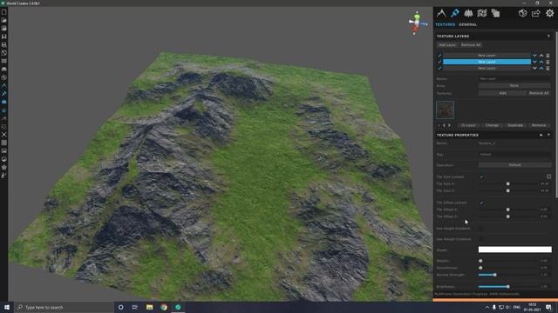Open the Terrain mountain tab icon in right panel
The width and height of the screenshot is (558, 313).
pyautogui.click(x=441, y=14)
